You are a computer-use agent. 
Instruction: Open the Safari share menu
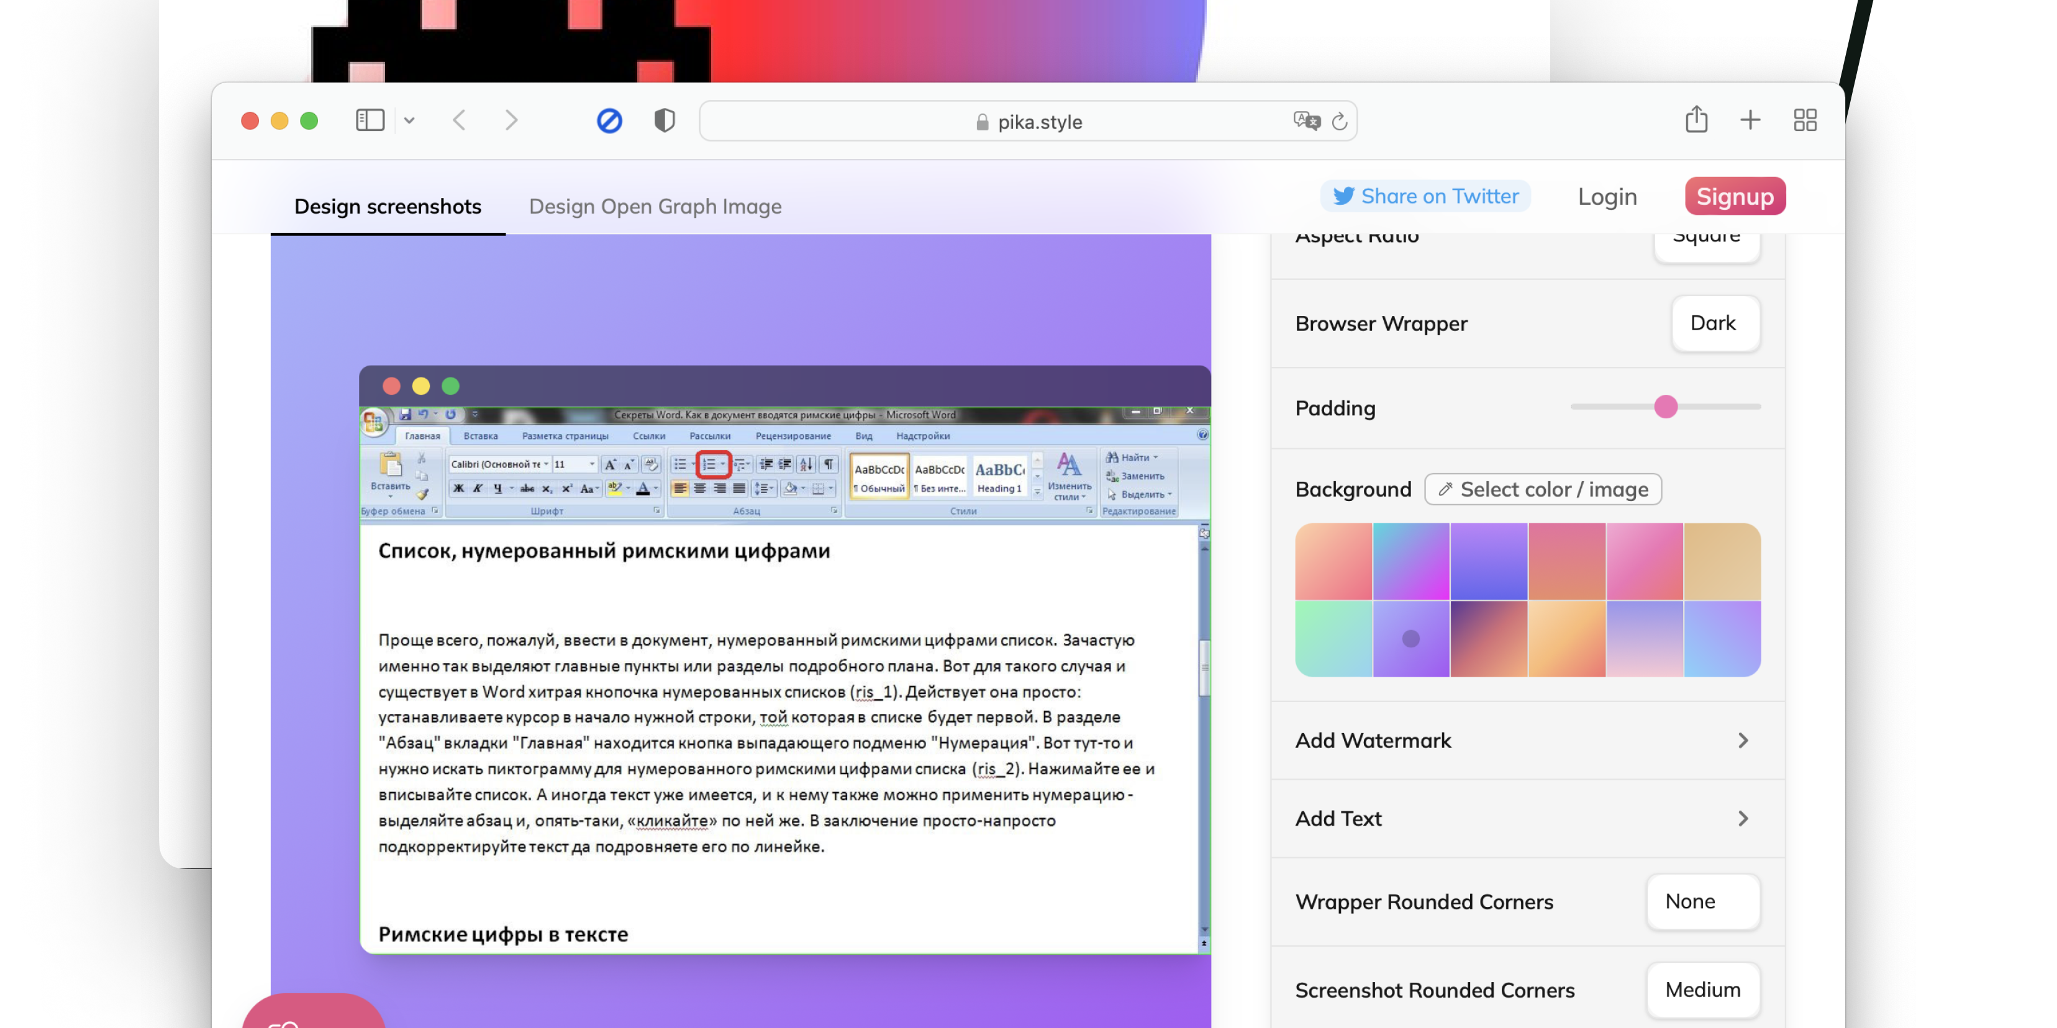(1696, 120)
